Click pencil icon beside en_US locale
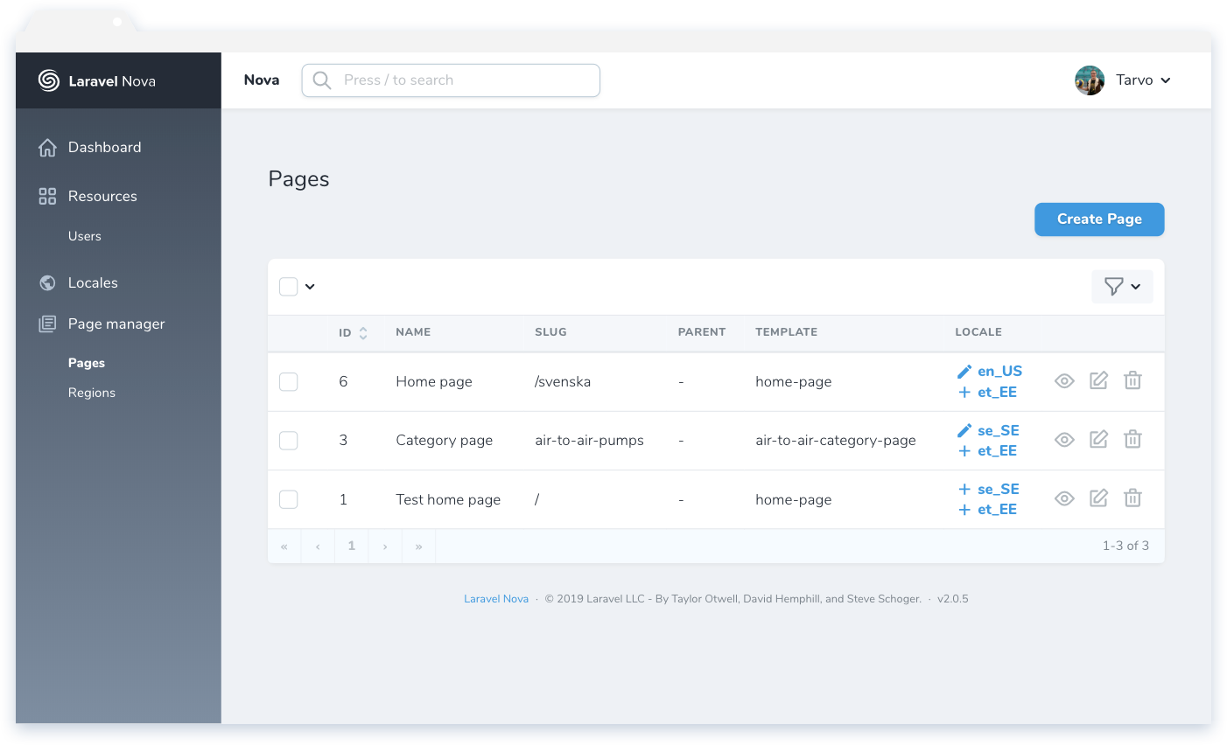The height and width of the screenshot is (745, 1227). [964, 372]
